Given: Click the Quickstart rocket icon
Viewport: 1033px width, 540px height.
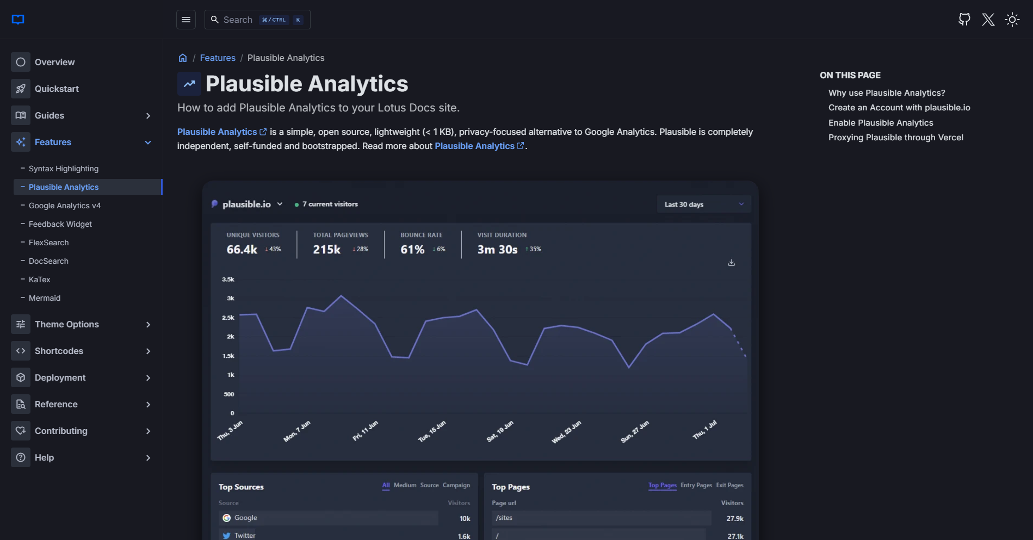Looking at the screenshot, I should tap(21, 89).
